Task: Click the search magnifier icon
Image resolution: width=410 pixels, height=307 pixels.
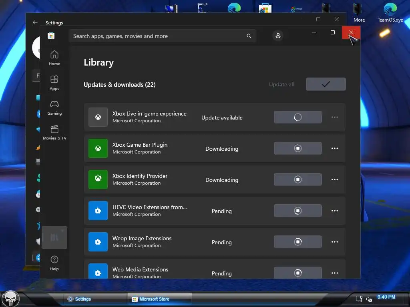Action: coord(249,36)
